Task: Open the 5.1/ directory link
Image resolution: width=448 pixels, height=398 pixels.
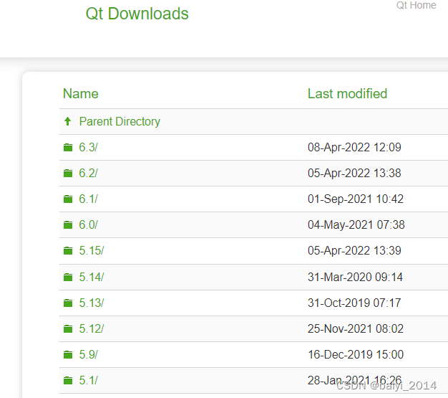Action: click(x=88, y=381)
